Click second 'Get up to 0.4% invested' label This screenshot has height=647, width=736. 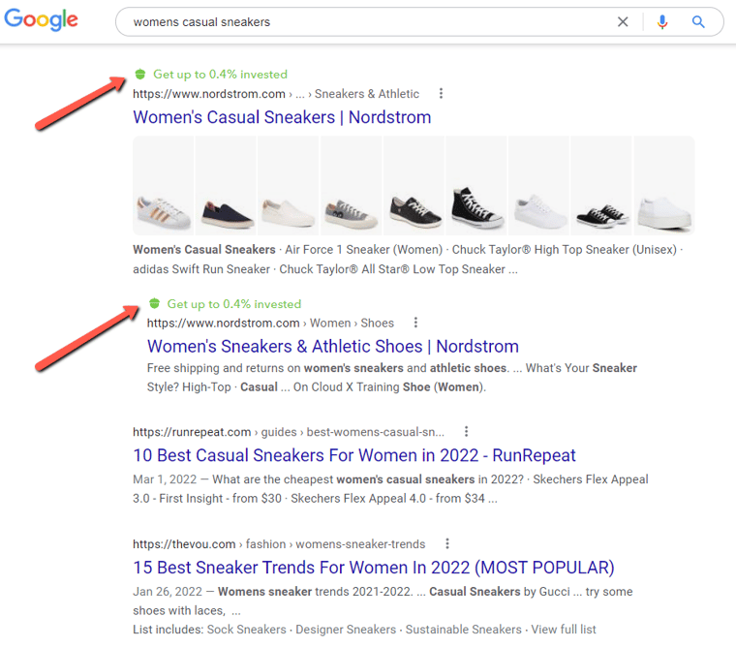coord(234,304)
